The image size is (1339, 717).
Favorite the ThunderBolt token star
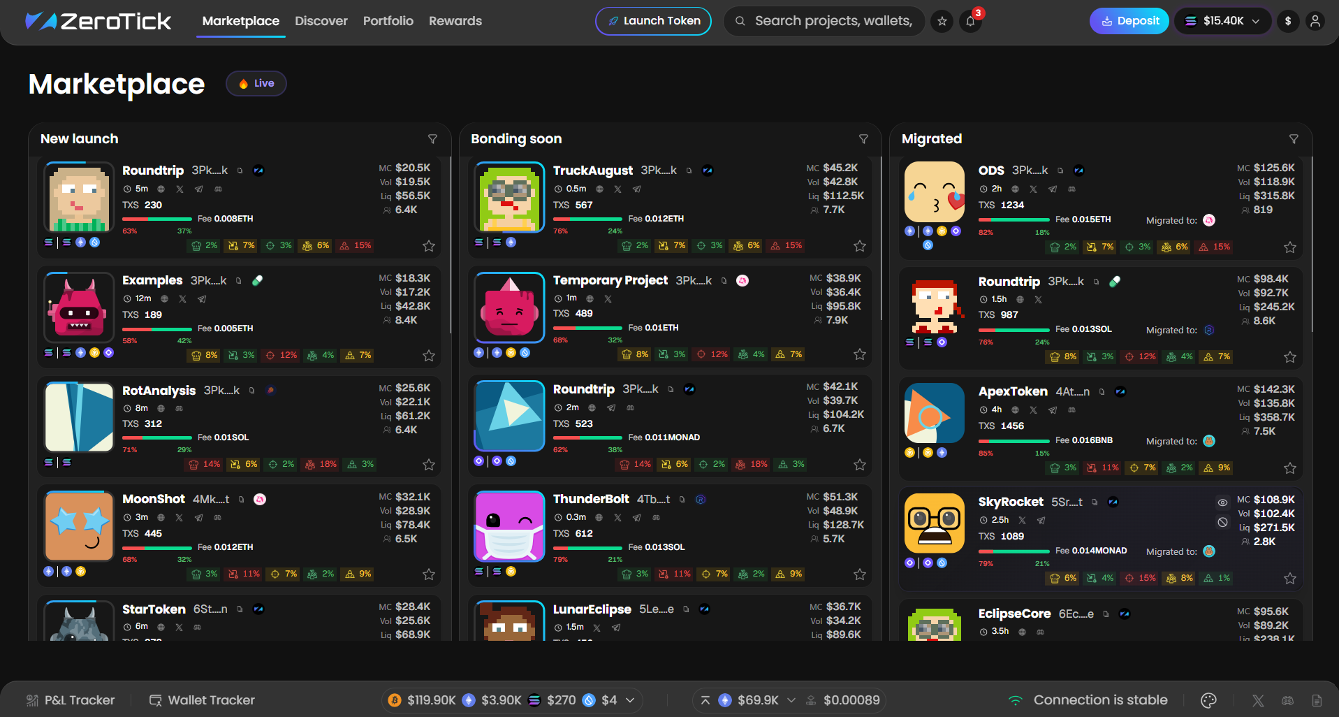pos(860,574)
